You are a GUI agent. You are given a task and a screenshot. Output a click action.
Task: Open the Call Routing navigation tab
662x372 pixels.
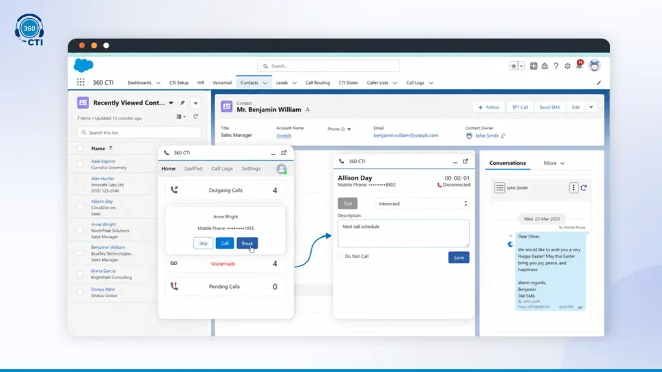pos(317,83)
